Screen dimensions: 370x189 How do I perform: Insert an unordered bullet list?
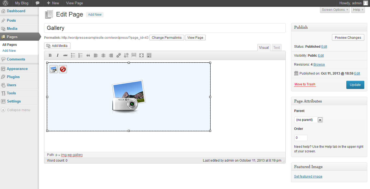73,55
